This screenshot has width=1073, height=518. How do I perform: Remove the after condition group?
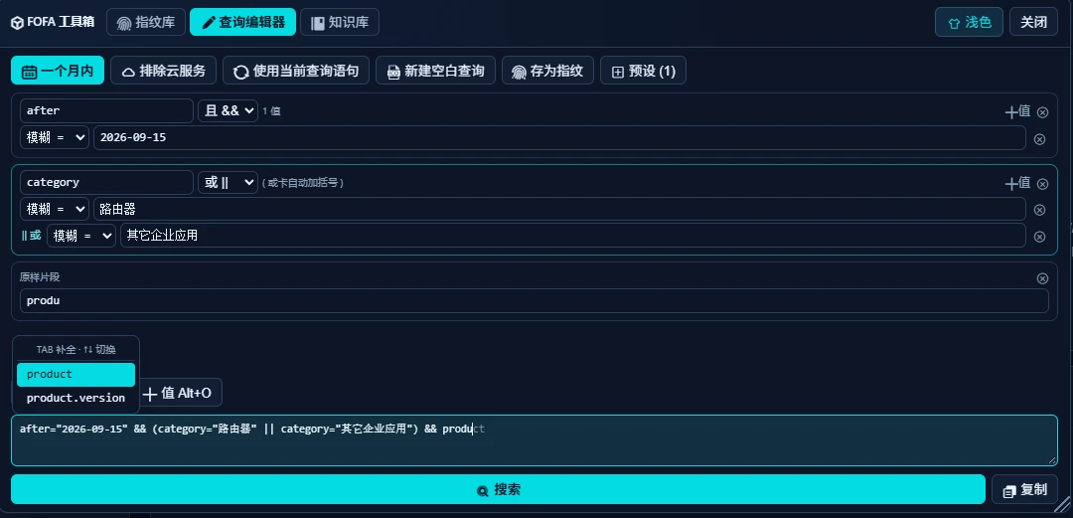[x=1042, y=112]
